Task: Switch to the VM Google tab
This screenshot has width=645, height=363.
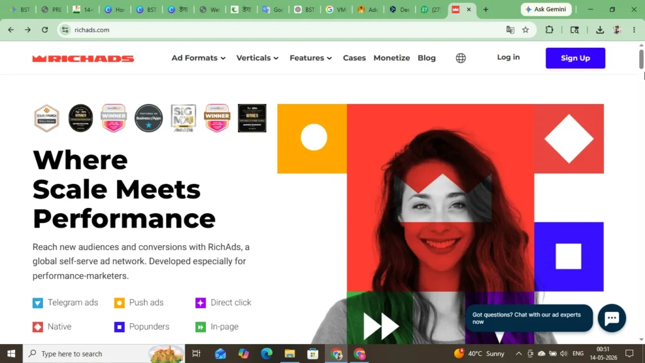Action: point(336,9)
